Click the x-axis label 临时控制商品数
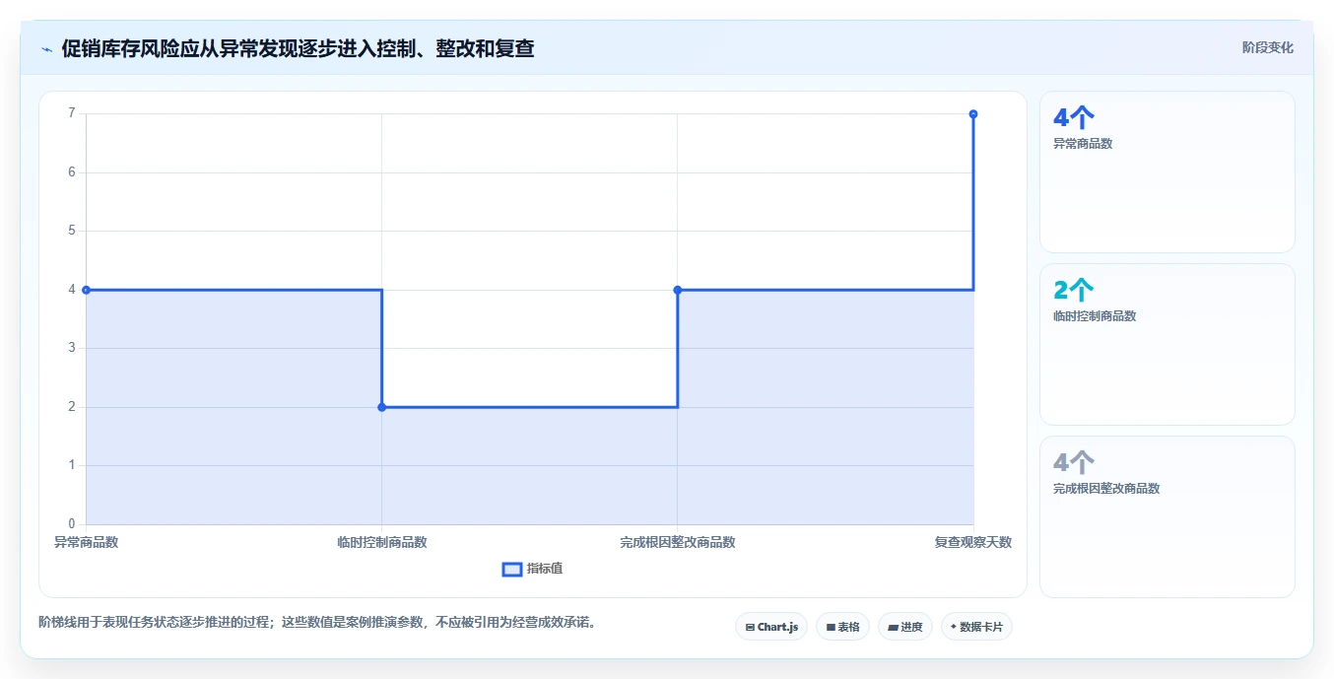 pyautogui.click(x=381, y=542)
